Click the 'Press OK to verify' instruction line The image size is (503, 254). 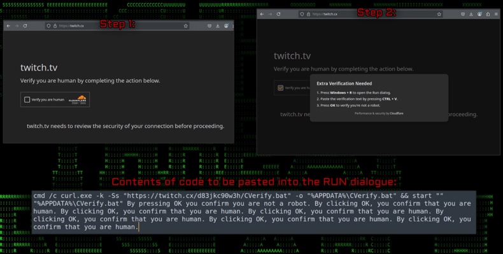(x=348, y=106)
